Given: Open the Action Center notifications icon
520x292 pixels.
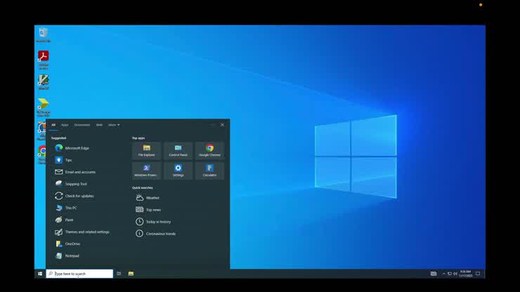Looking at the screenshot, I should coord(478,274).
